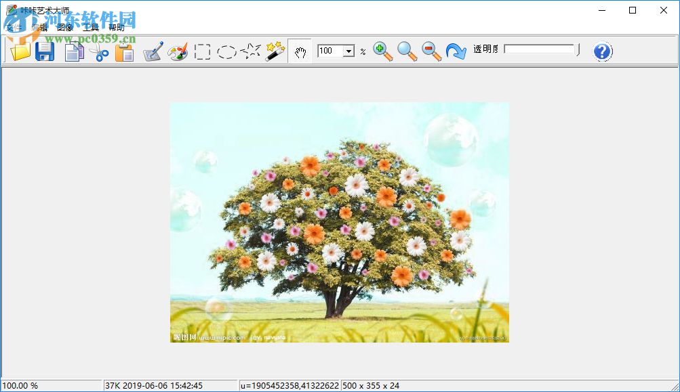Select the elliptical marquee selection tool
The height and width of the screenshot is (392, 680).
[x=226, y=51]
